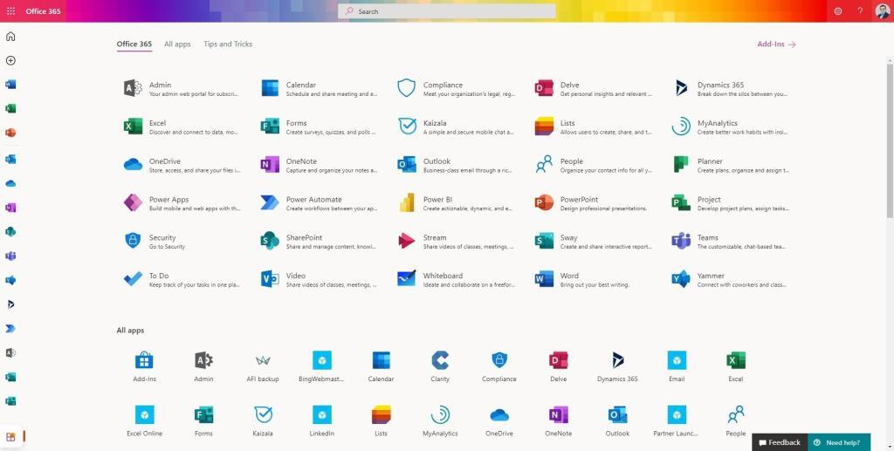Open the Teams tile in Office 365 grid

730,241
